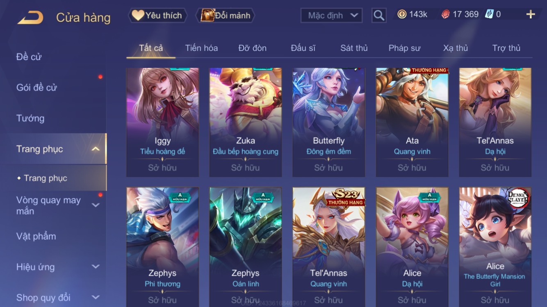Switch to the Sát thủ tab
Image resolution: width=547 pixels, height=307 pixels.
[354, 48]
